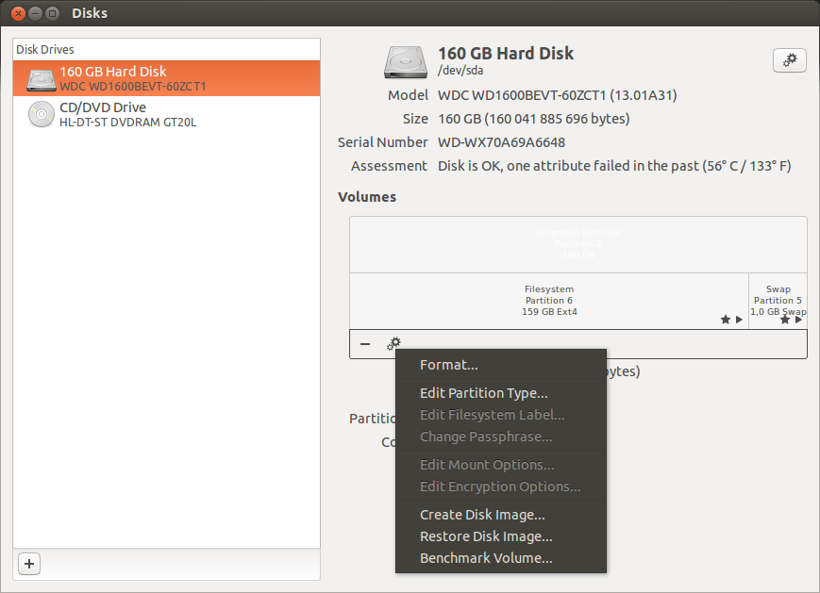Minimize the Disks window
This screenshot has height=593, width=820.
point(35,13)
